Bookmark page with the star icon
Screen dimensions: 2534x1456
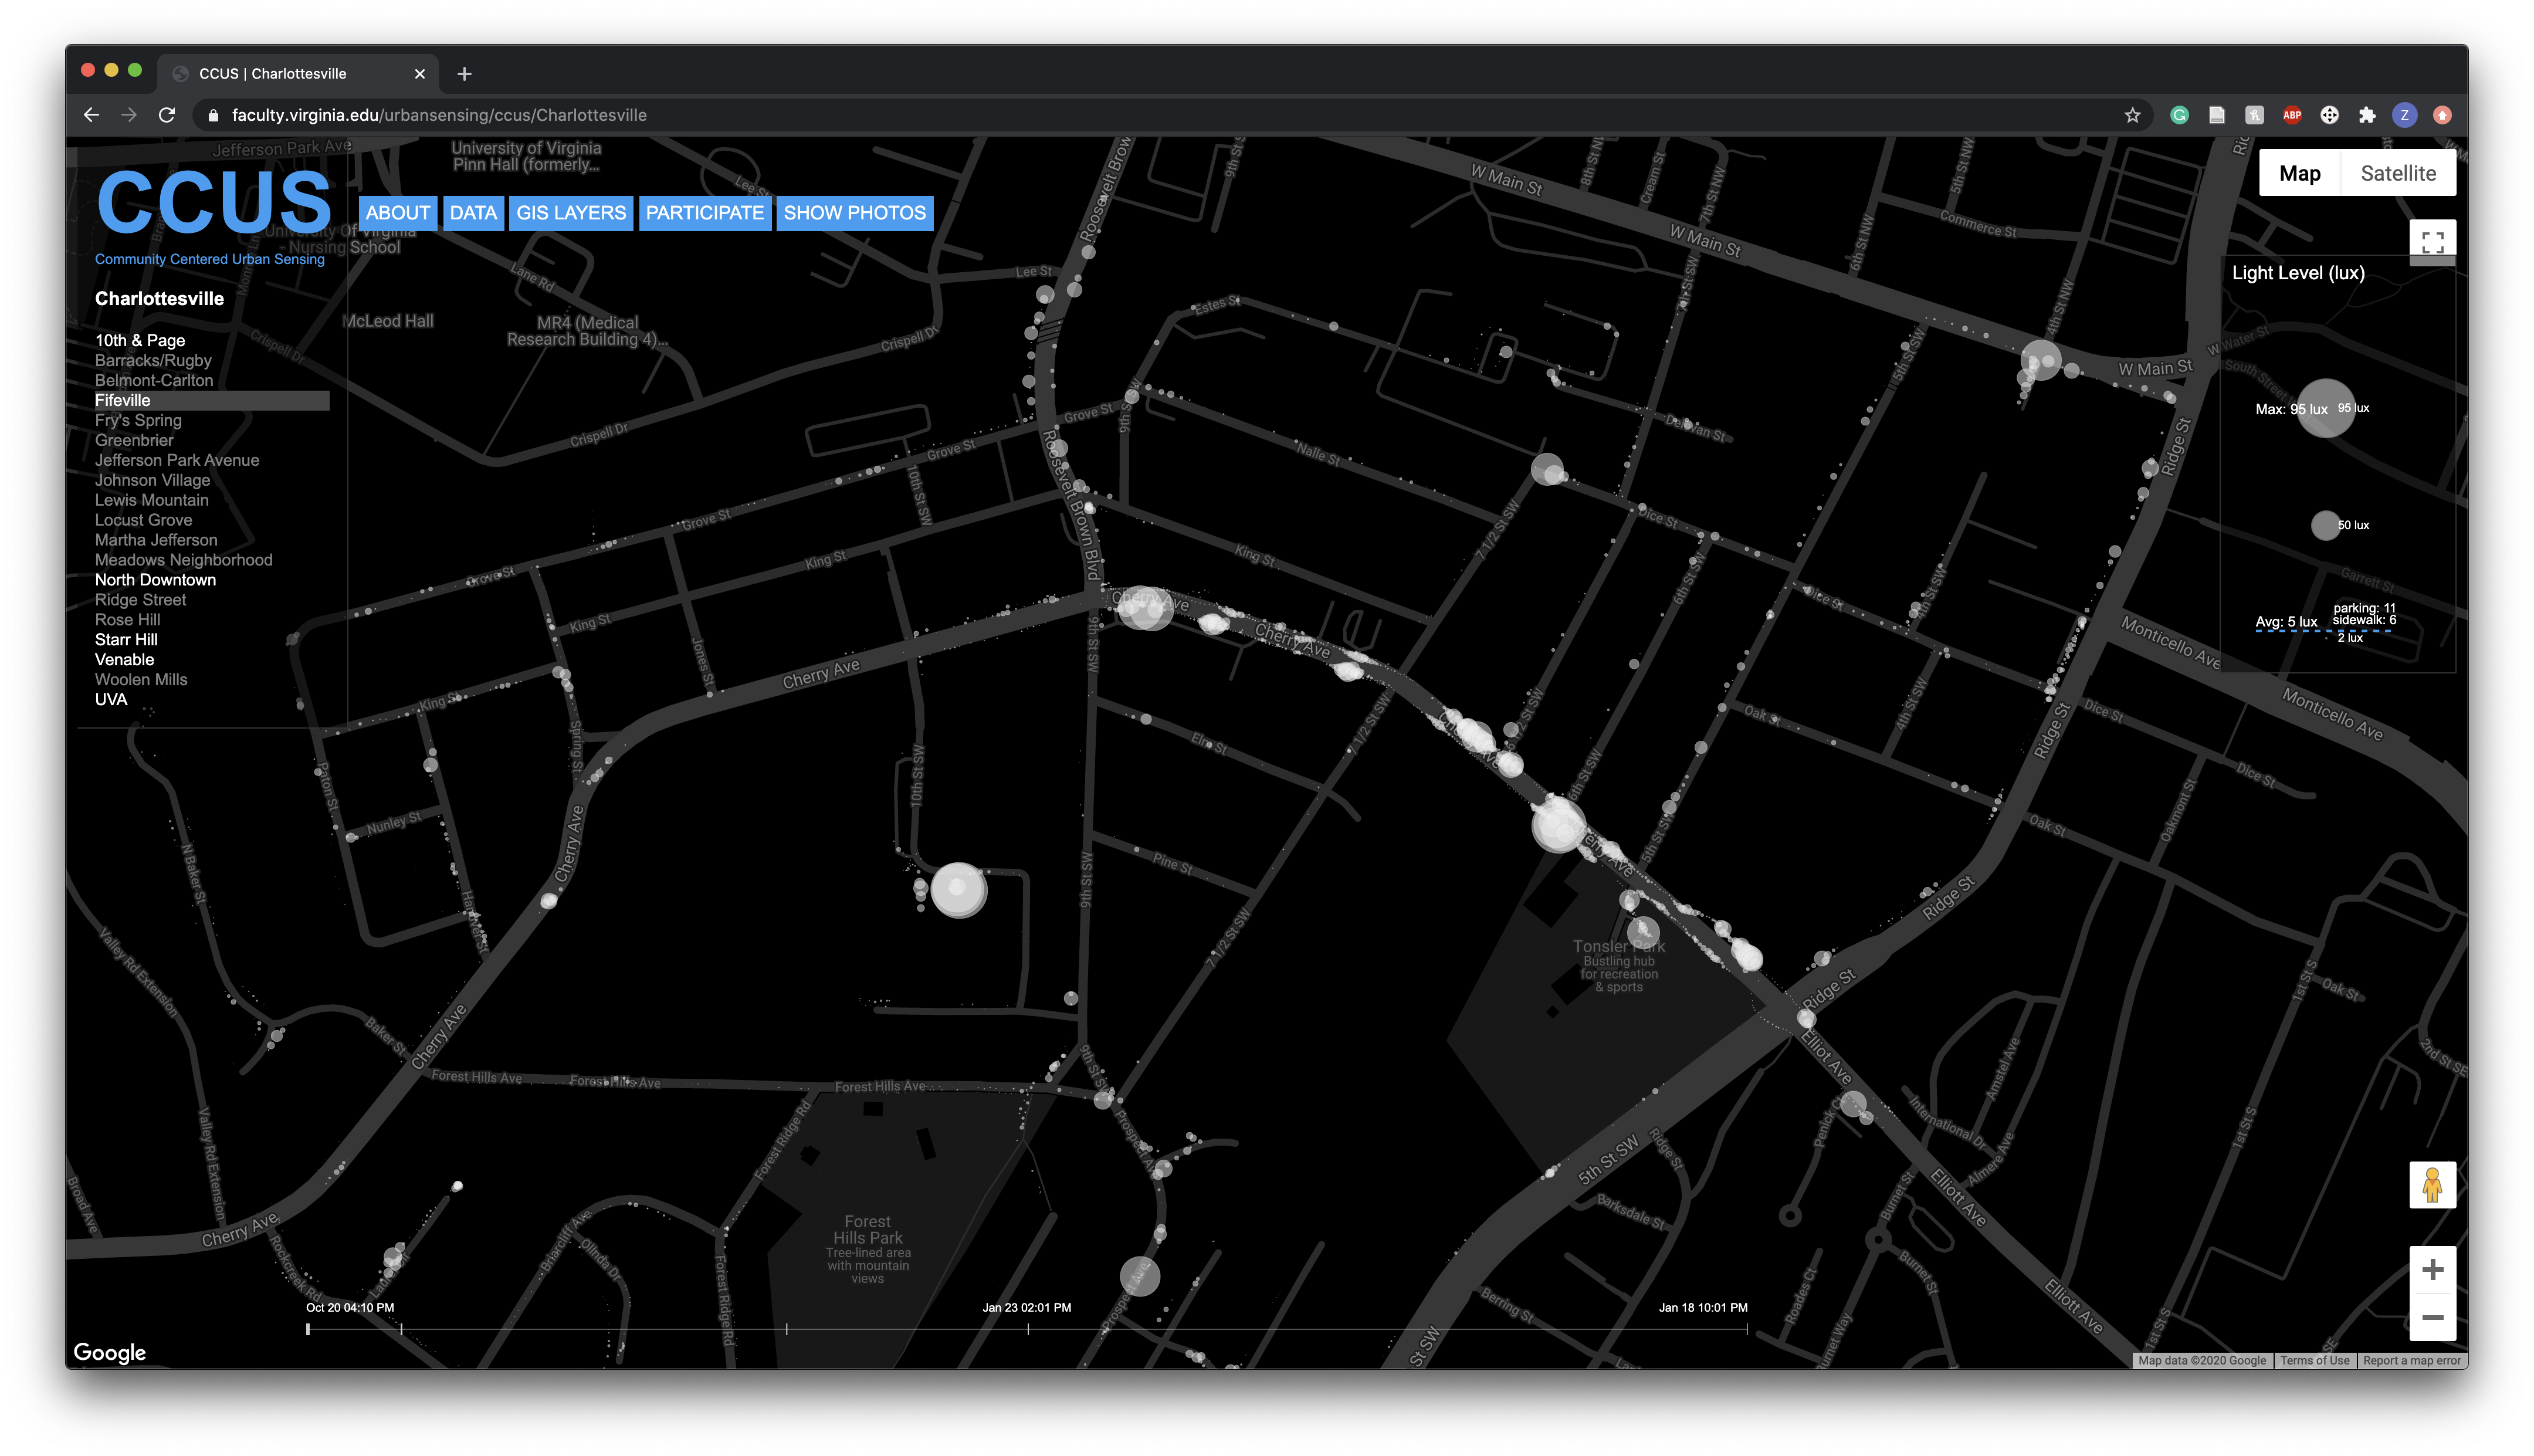pos(2131,115)
